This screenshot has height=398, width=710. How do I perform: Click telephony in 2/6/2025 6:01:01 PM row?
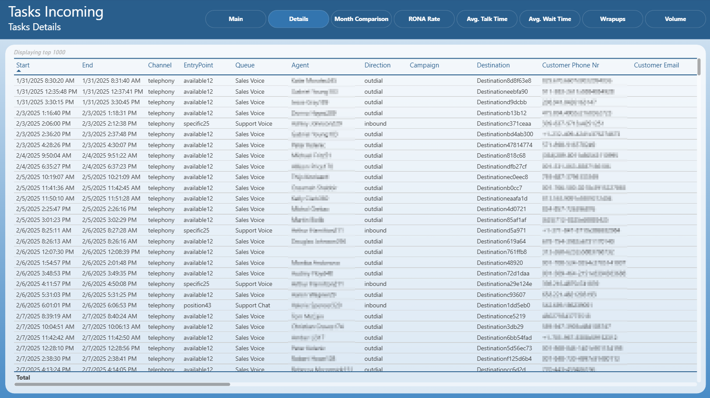pos(161,306)
